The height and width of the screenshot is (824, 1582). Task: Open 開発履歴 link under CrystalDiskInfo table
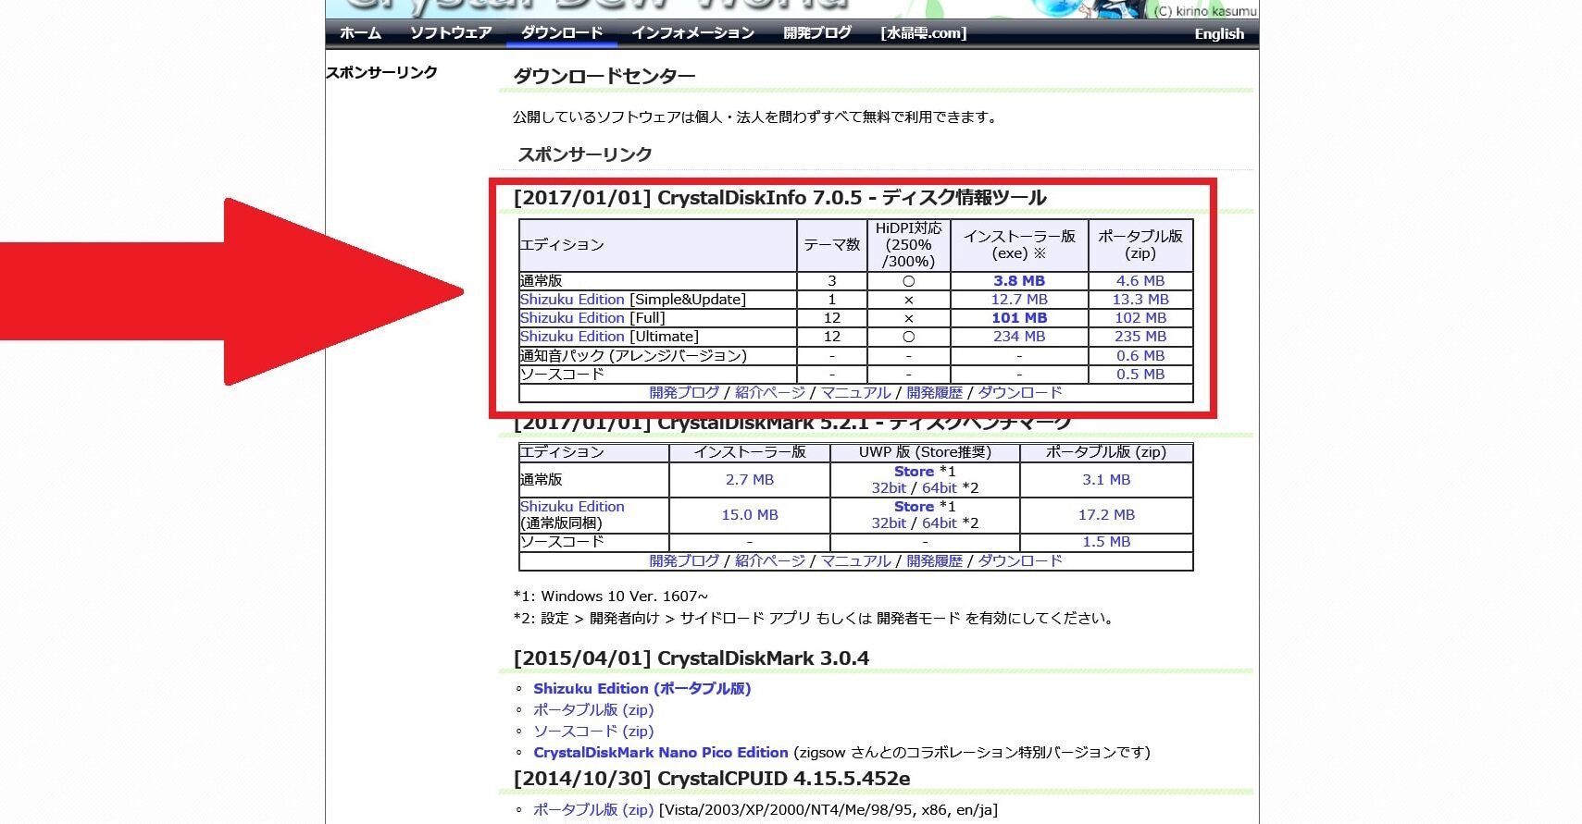pyautogui.click(x=935, y=393)
